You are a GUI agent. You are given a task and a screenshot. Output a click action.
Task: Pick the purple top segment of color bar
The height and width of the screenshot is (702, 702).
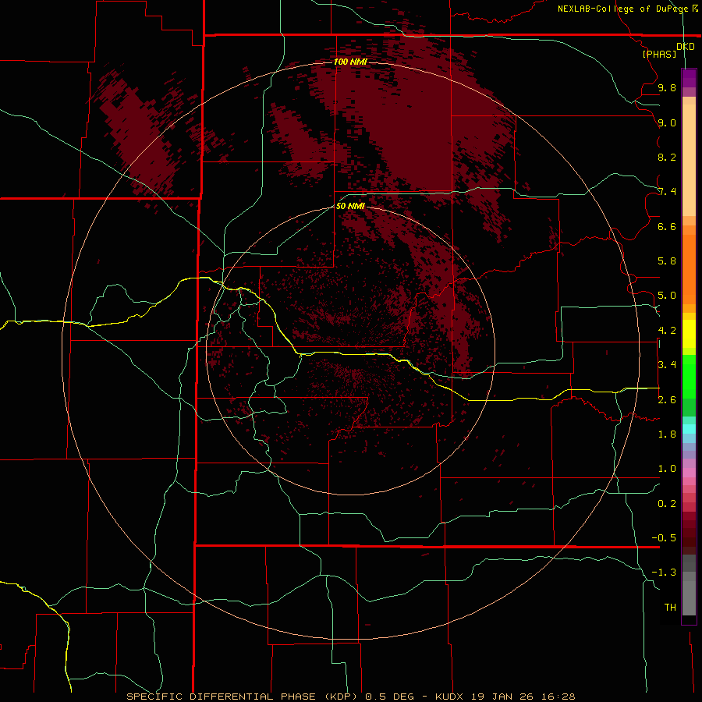(x=689, y=78)
